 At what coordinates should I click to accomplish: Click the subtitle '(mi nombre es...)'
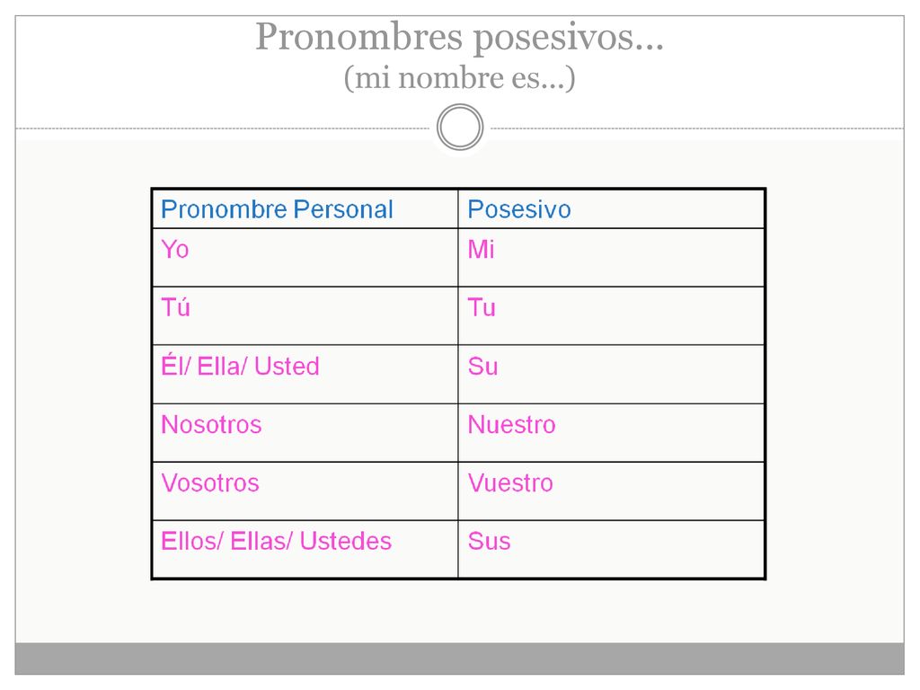click(x=459, y=78)
